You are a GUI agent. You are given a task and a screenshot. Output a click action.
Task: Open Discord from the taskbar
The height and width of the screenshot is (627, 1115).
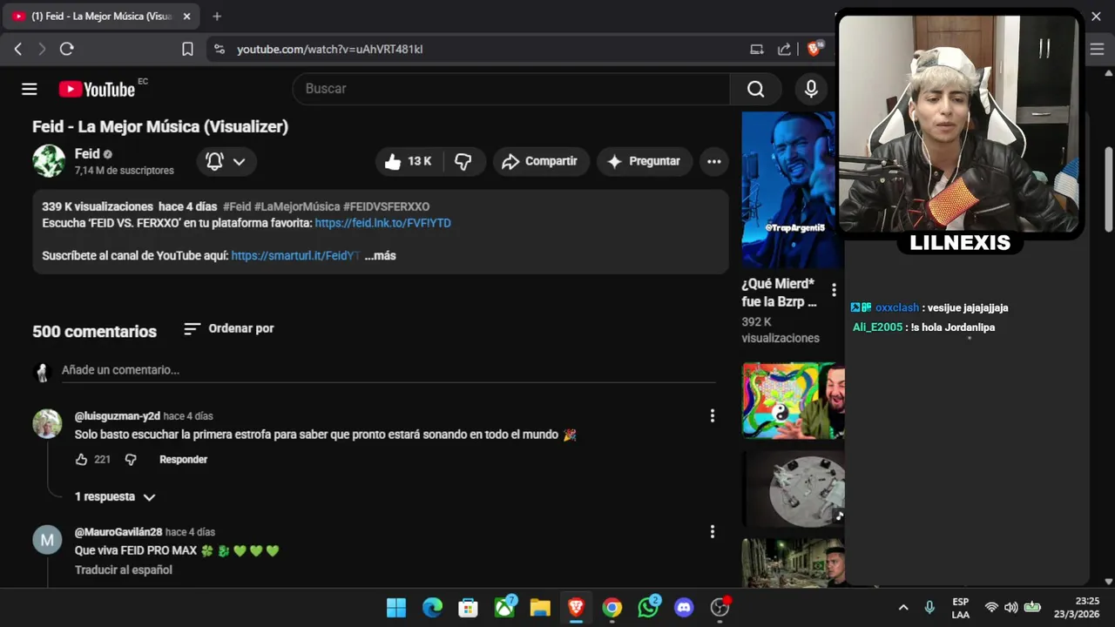(x=684, y=608)
